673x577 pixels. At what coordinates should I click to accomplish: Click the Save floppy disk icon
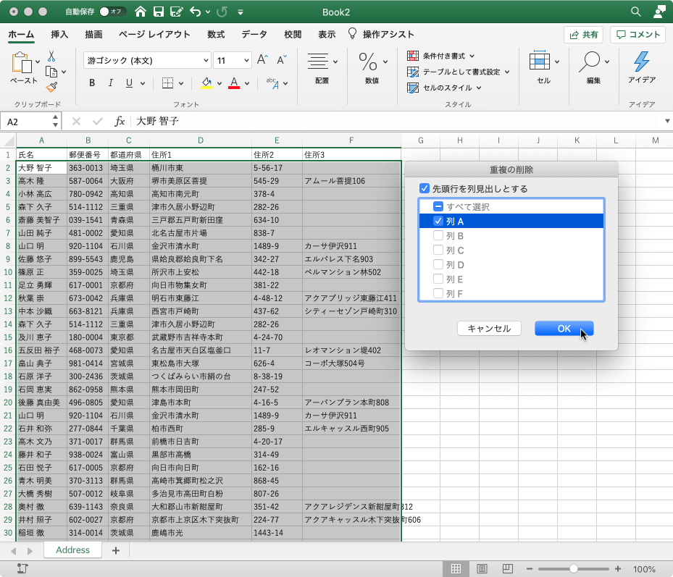(159, 12)
